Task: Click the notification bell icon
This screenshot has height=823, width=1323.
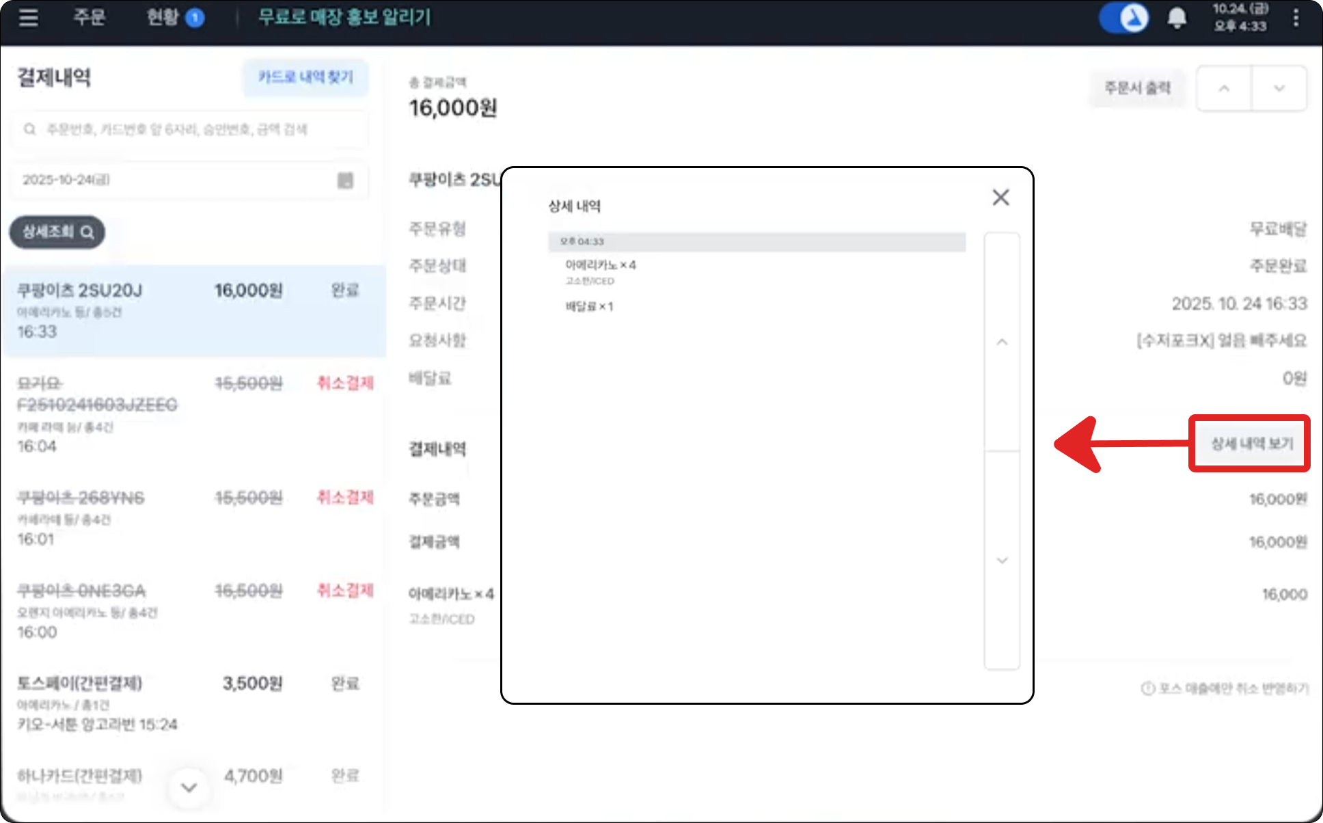Action: [1176, 18]
